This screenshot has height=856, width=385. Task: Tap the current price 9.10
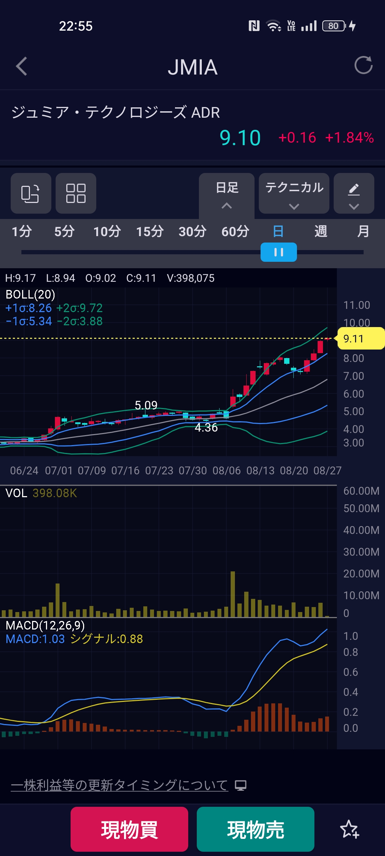[240, 138]
